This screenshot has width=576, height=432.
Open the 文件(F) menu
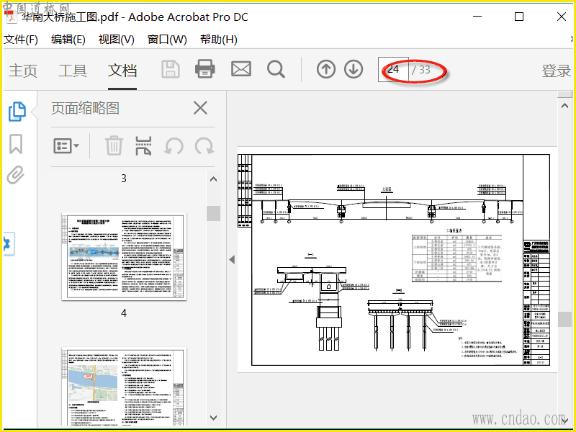21,40
